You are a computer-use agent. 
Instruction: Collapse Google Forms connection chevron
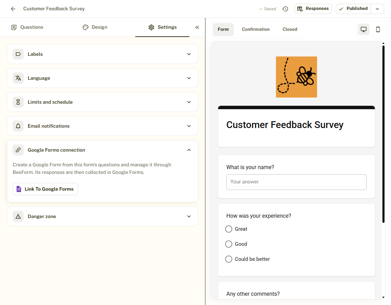[189, 150]
